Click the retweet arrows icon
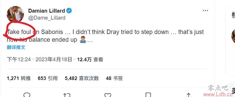Image resolution: width=235 pixels, height=97 pixels. (67, 95)
